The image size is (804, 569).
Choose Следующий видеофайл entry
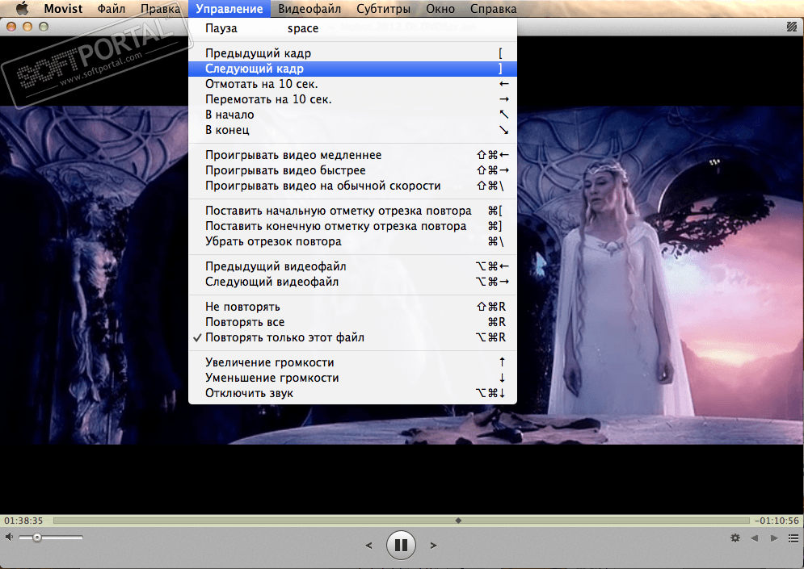coord(352,282)
